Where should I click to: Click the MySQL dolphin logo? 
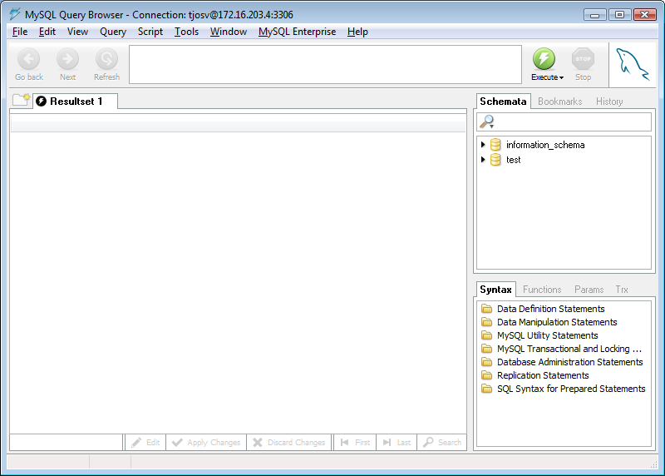(633, 64)
